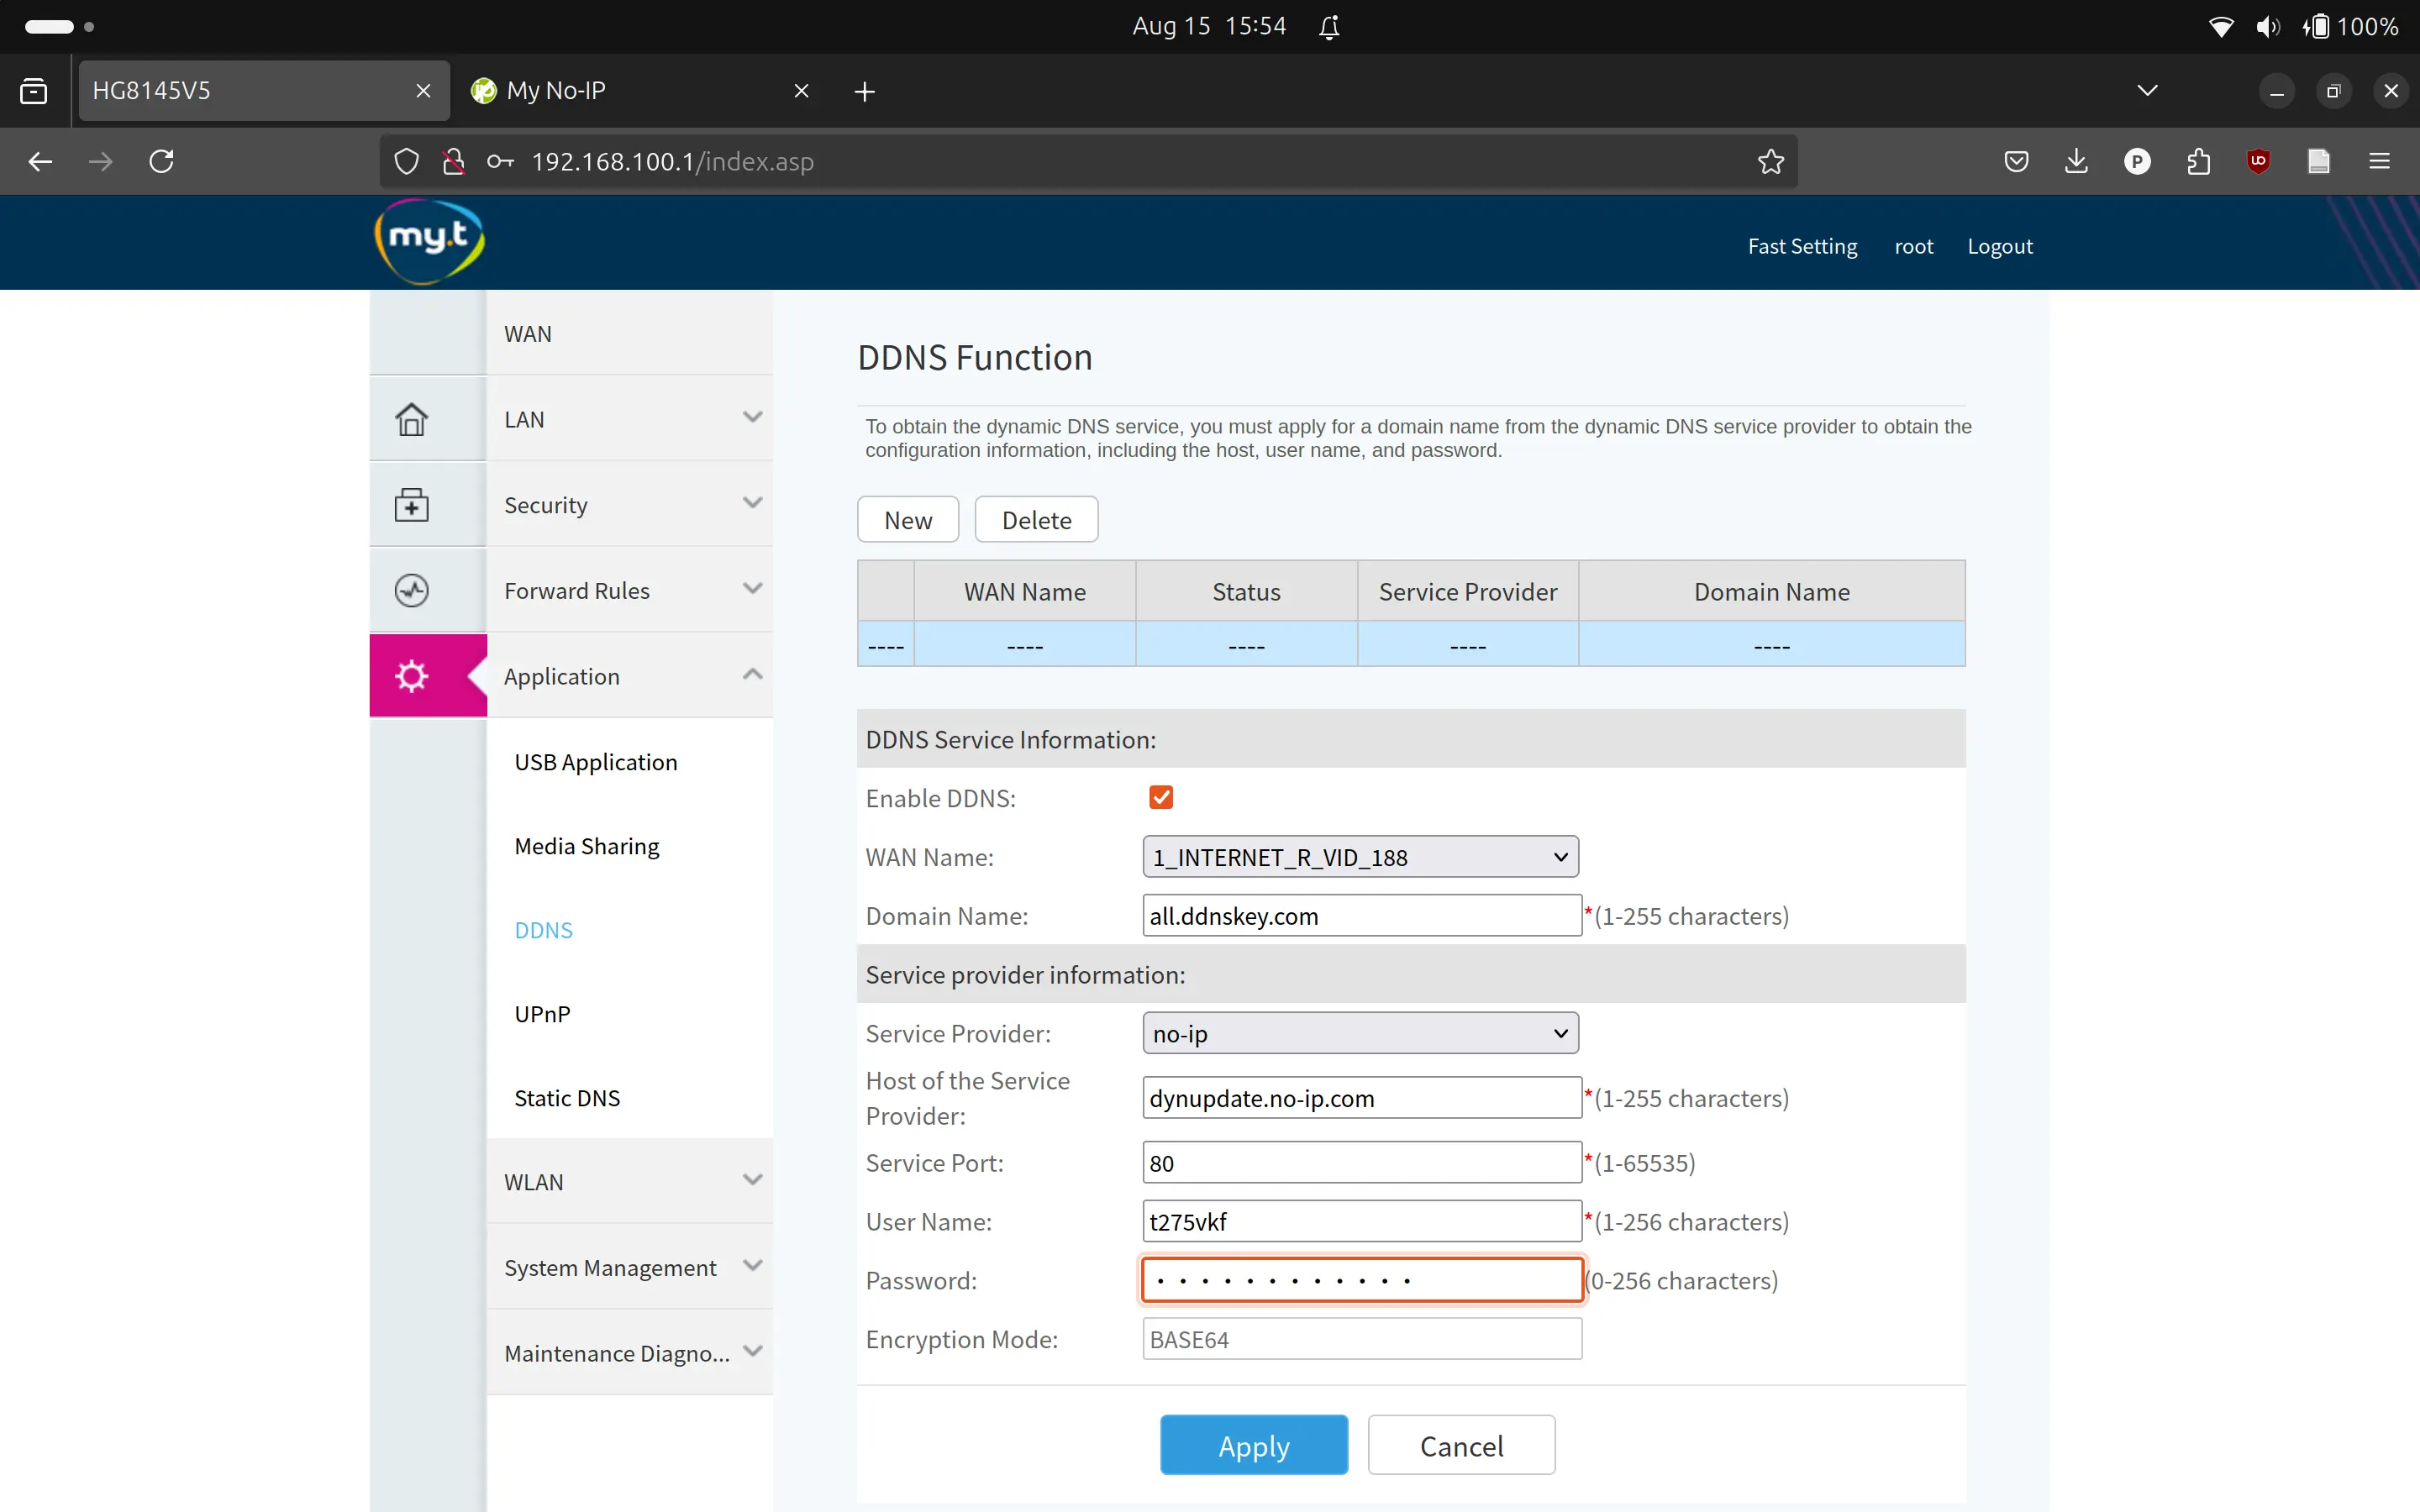This screenshot has height=1512, width=2420.
Task: Click the New button
Action: [907, 520]
